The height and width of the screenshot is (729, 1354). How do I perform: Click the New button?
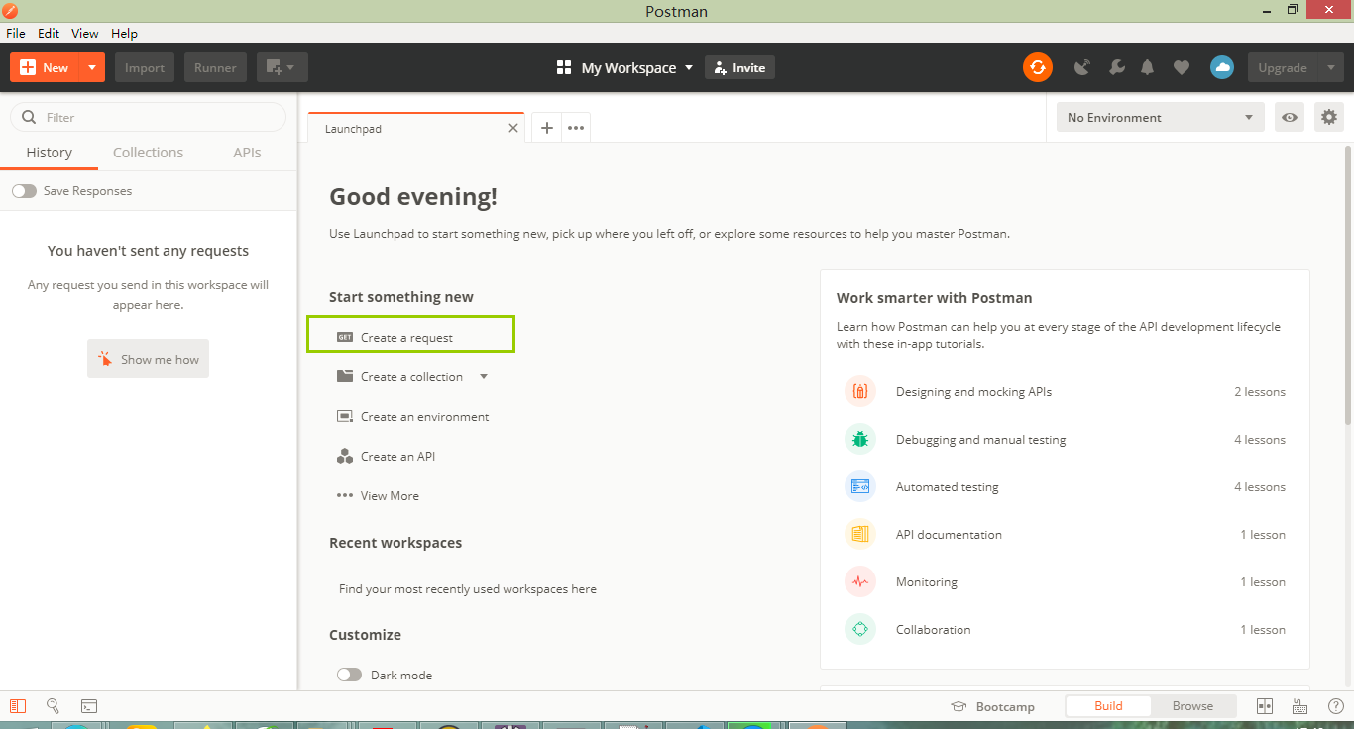click(x=45, y=67)
